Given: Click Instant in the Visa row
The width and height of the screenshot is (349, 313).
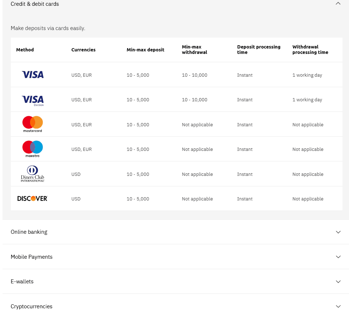Looking at the screenshot, I should tap(245, 75).
